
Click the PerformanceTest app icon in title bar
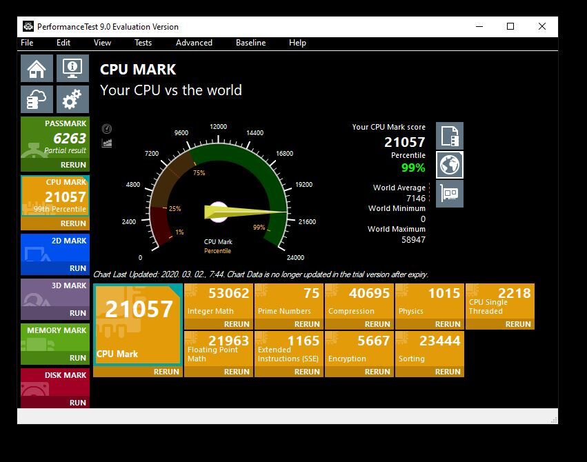pos(28,27)
